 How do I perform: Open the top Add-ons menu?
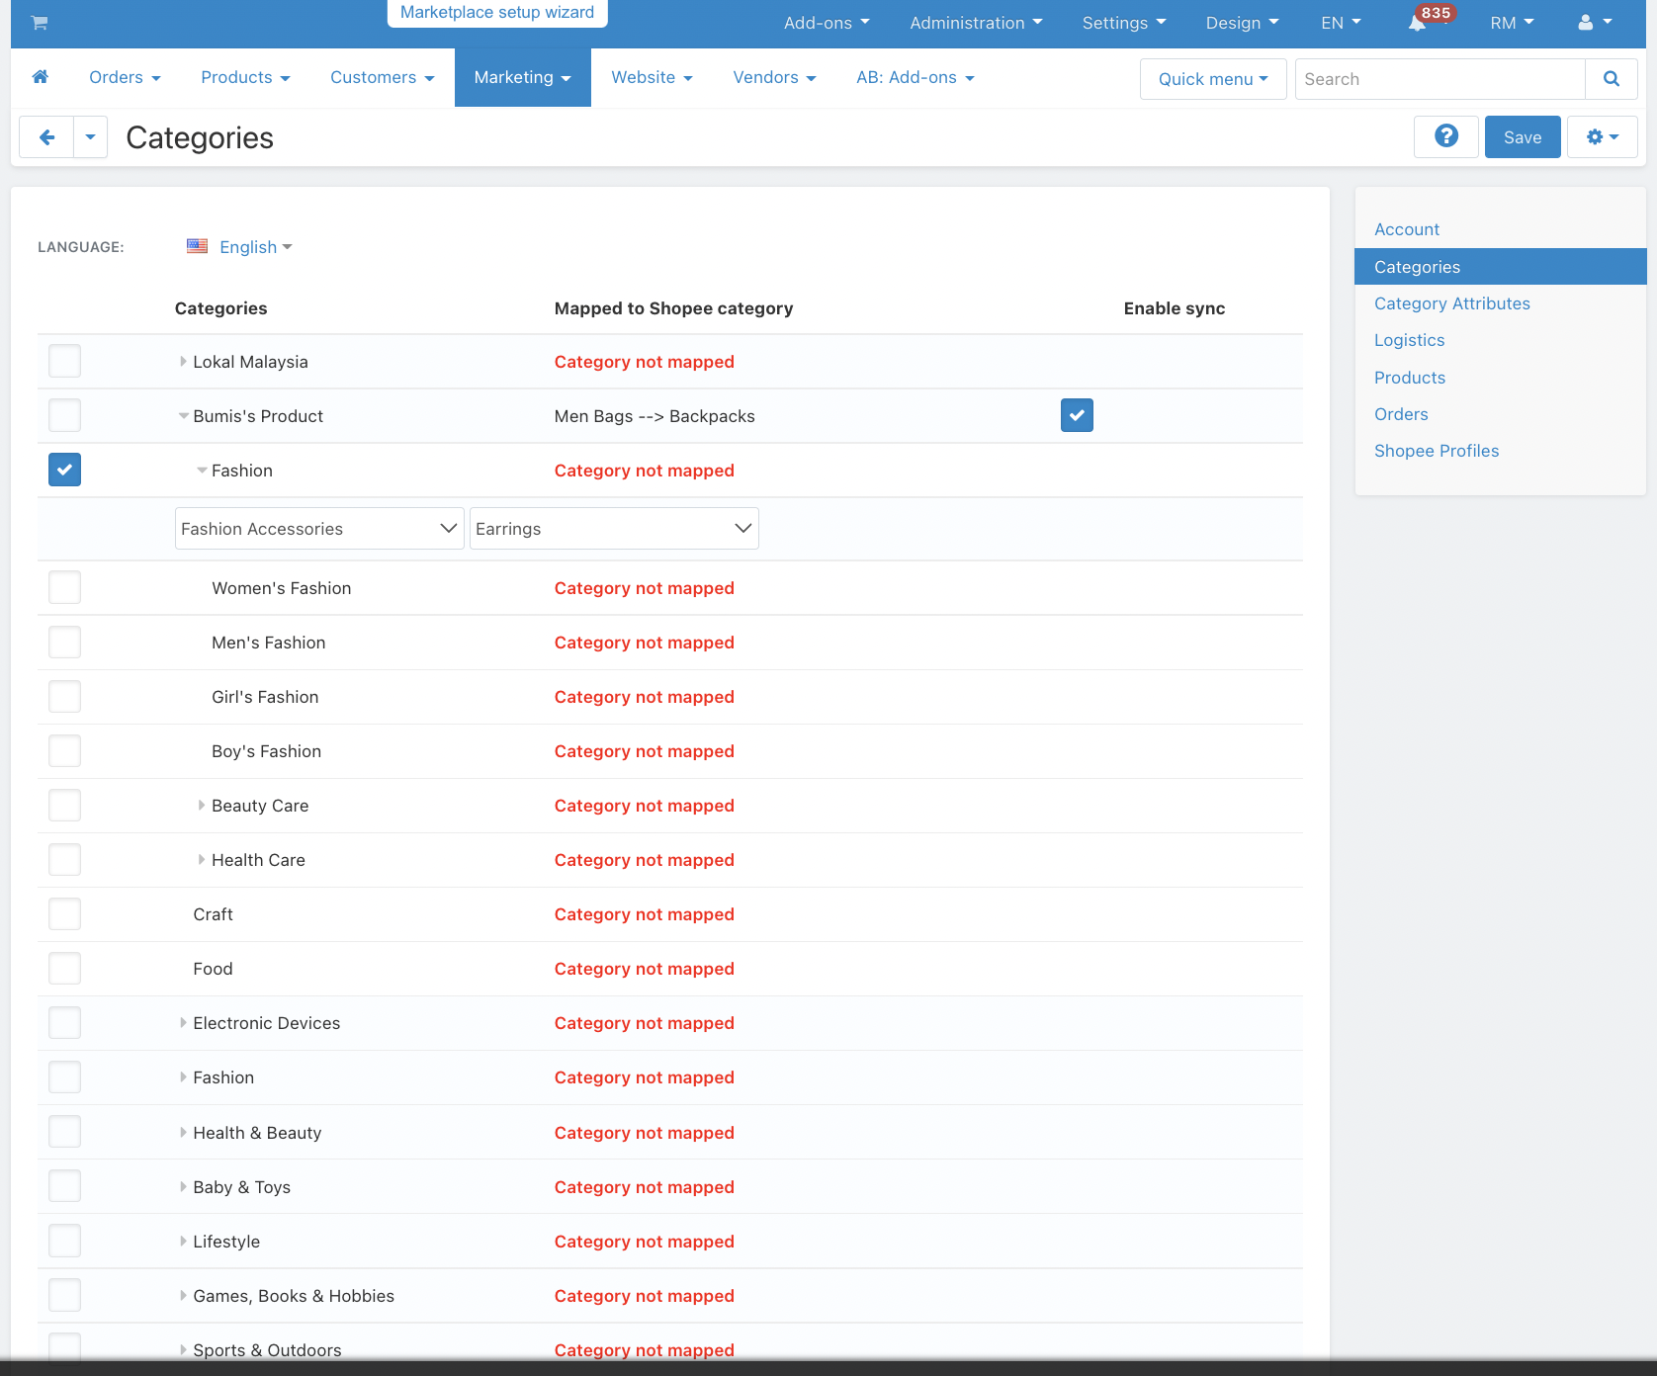click(827, 23)
